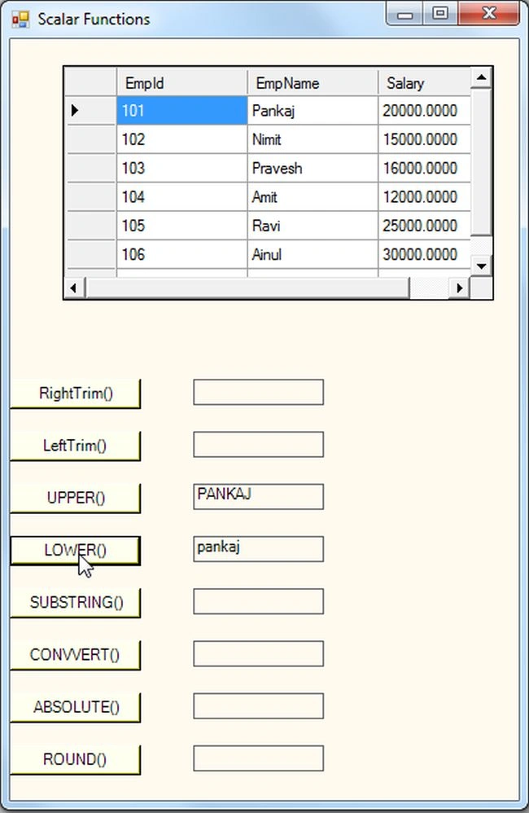The height and width of the screenshot is (813, 529).
Task: Click the grid's horizontal scroll left arrow
Action: [74, 288]
